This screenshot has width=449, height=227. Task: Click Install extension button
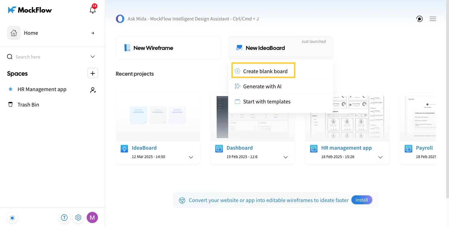[x=362, y=200]
